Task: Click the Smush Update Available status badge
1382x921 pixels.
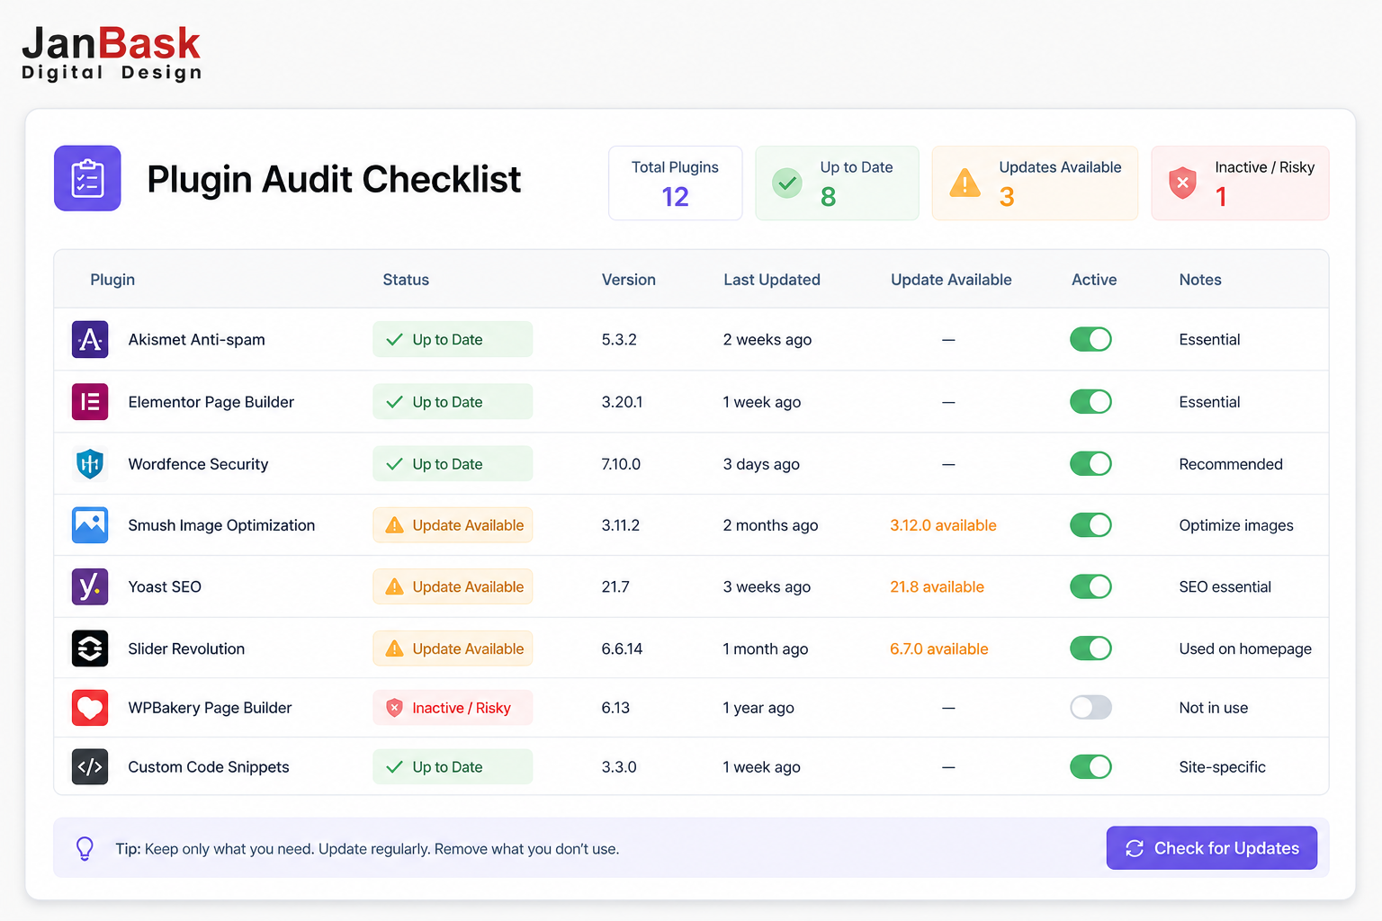Action: [x=453, y=525]
